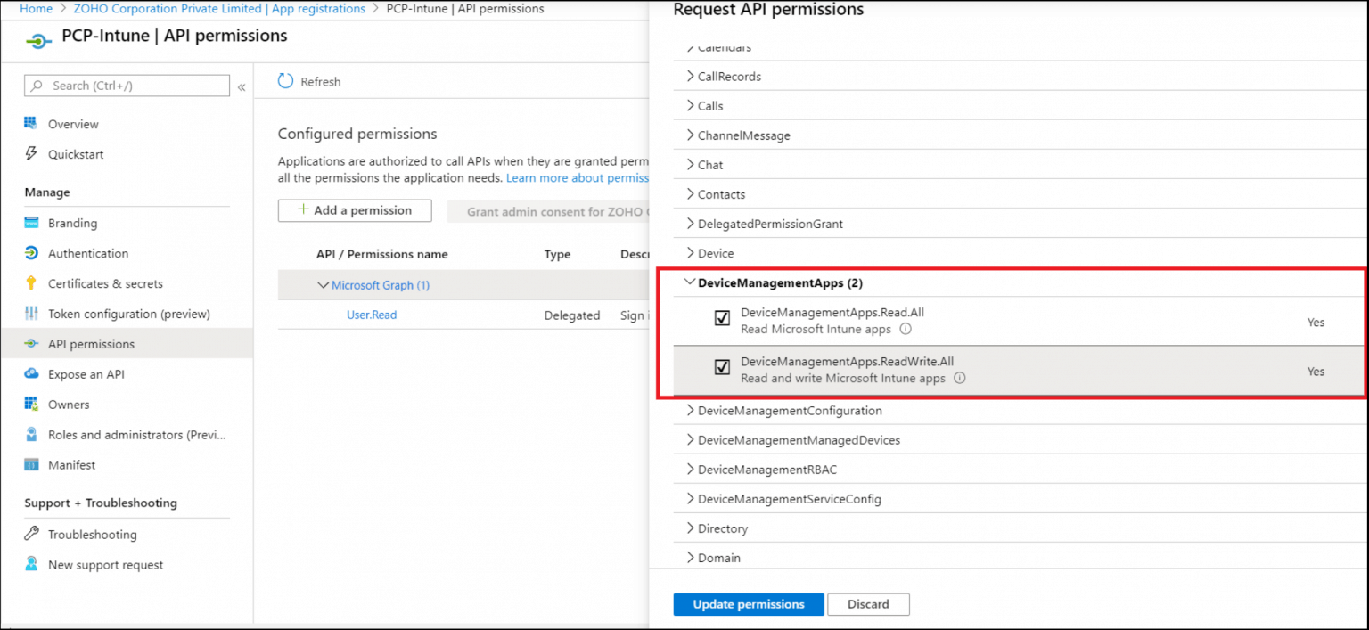Click the Token configuration icon
Image resolution: width=1369 pixels, height=630 pixels.
coord(31,314)
